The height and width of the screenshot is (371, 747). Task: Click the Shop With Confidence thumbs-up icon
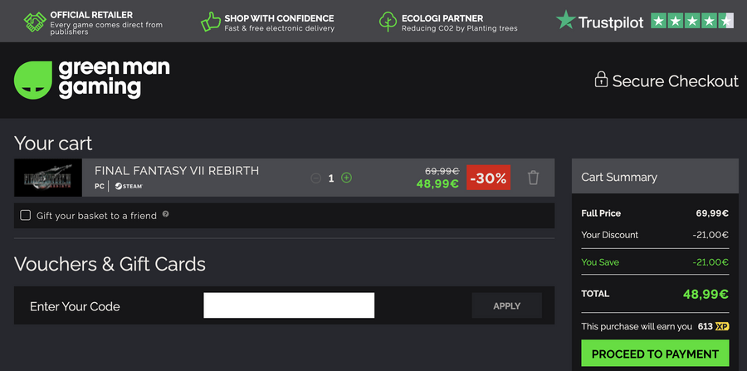point(211,22)
